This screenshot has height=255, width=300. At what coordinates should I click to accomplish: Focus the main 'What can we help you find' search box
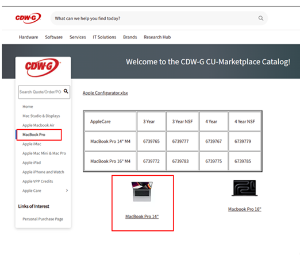[155, 18]
